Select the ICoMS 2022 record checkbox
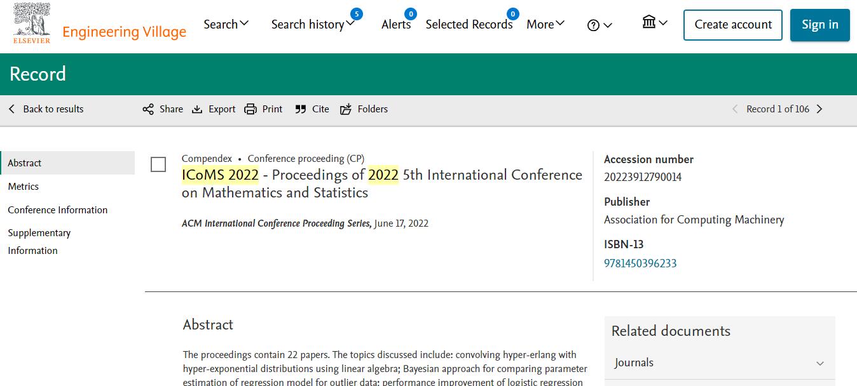The height and width of the screenshot is (386, 857). click(158, 164)
